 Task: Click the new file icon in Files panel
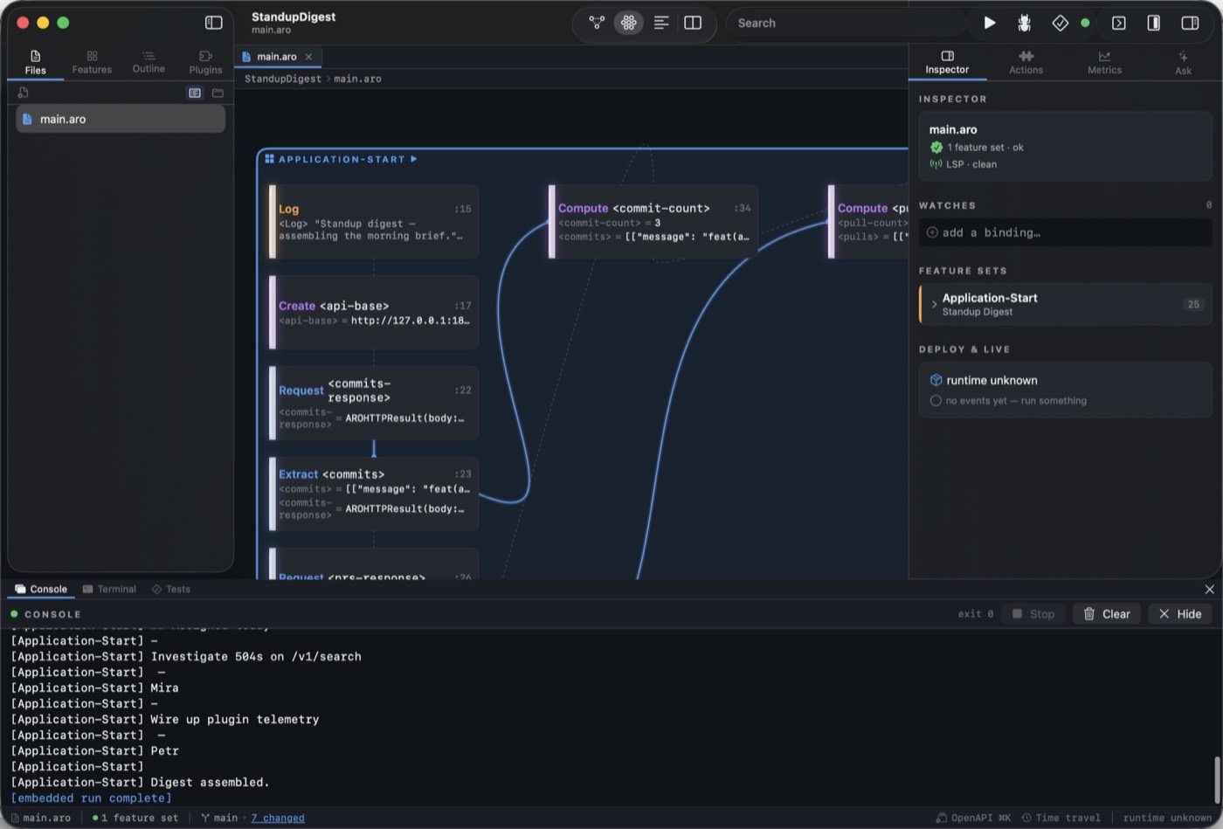23,93
